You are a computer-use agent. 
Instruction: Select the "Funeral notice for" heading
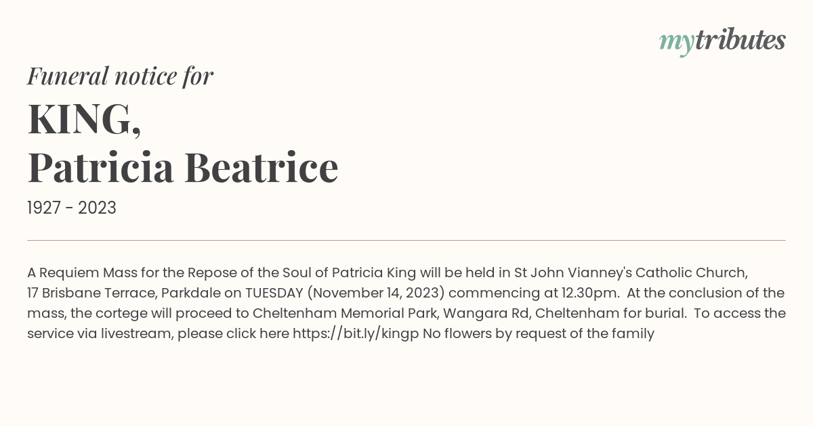121,76
